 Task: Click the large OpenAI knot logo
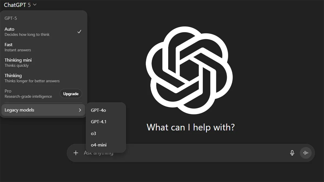click(189, 70)
